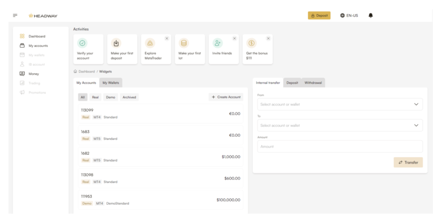Close the Explore MetaTrader card
Viewport: 441px width, 223px height.
point(167,38)
